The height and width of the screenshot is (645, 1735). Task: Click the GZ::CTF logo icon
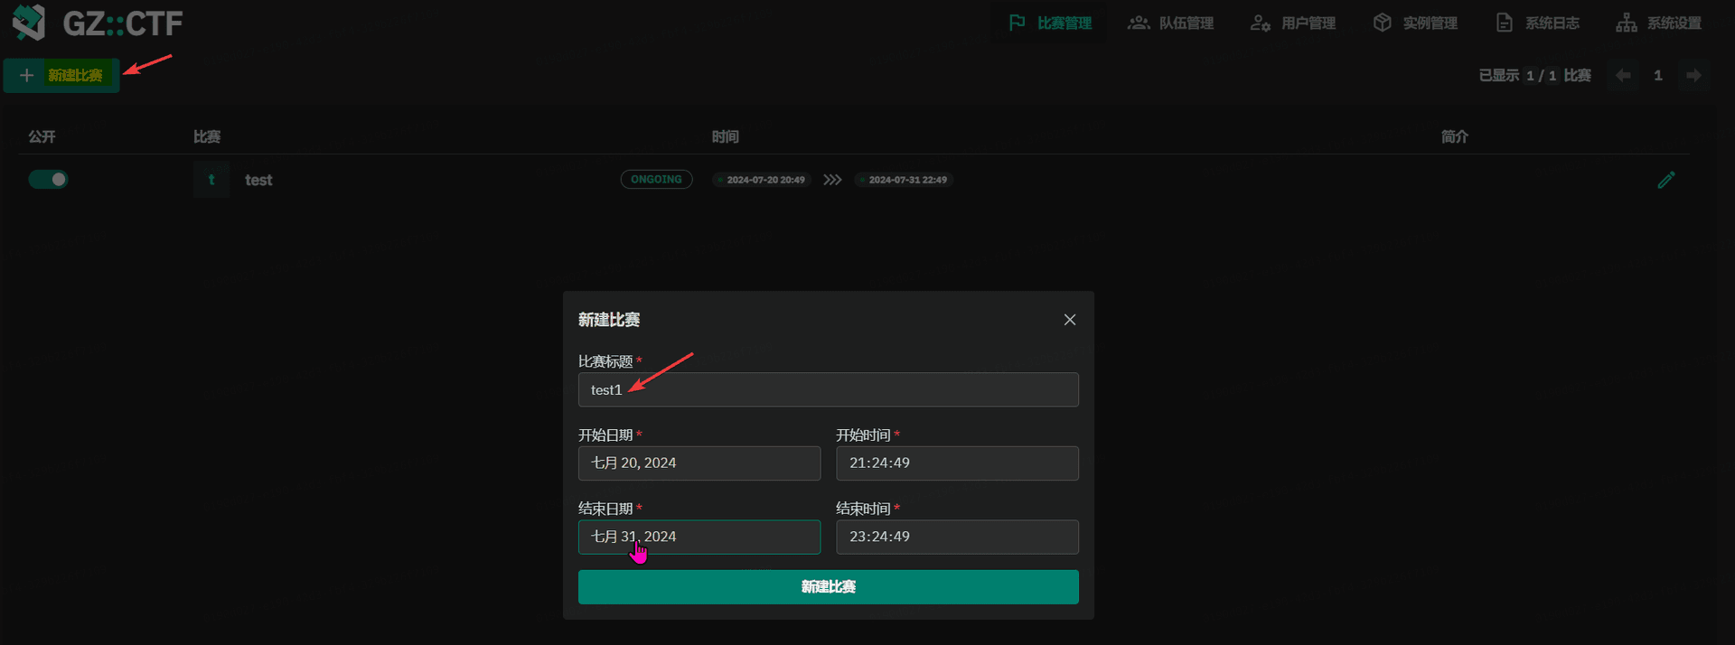click(29, 23)
